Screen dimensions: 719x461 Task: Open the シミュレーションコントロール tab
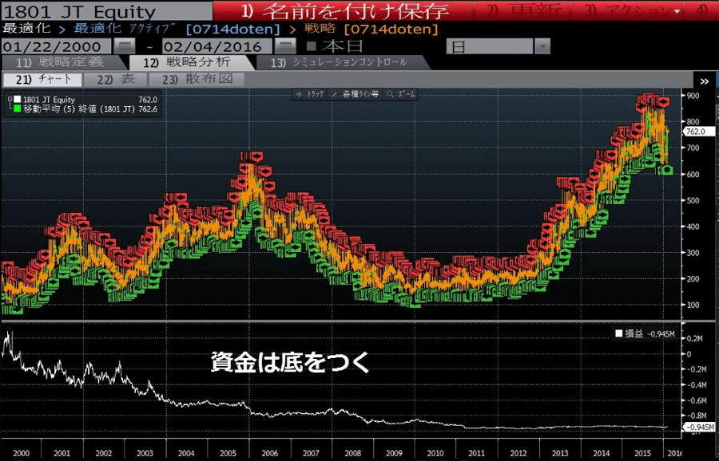coord(340,62)
